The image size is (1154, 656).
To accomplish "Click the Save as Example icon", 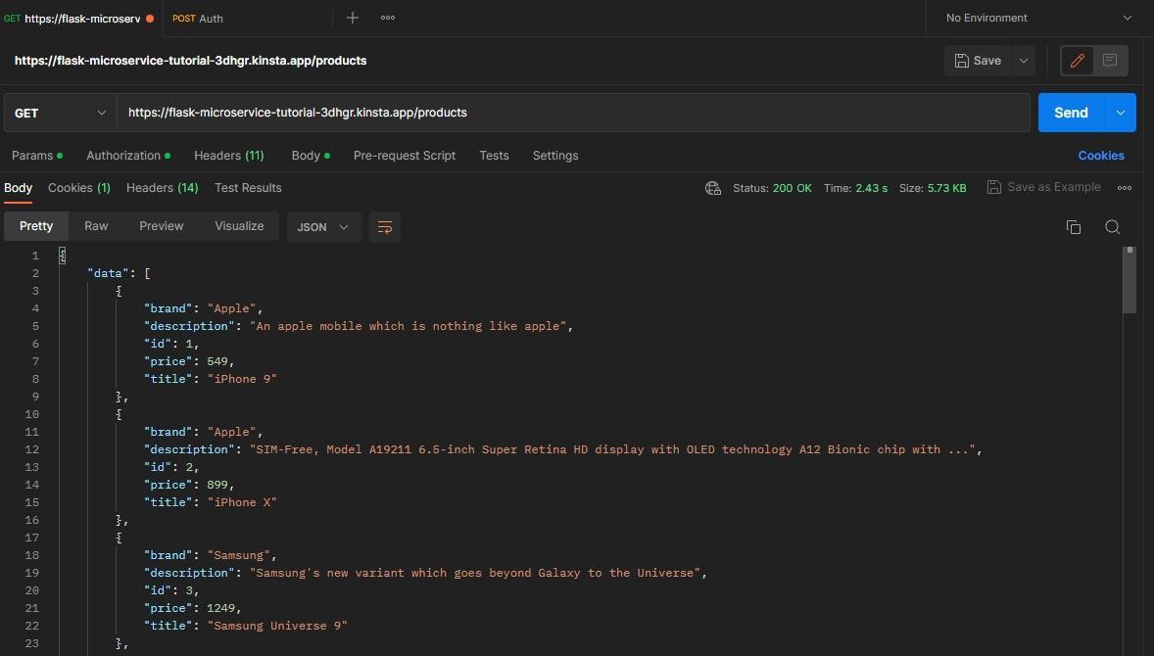I will [992, 186].
